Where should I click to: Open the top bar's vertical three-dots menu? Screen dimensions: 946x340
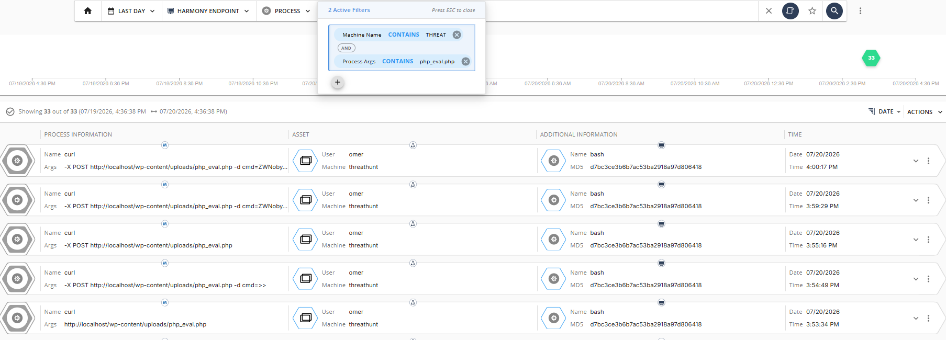pos(860,10)
